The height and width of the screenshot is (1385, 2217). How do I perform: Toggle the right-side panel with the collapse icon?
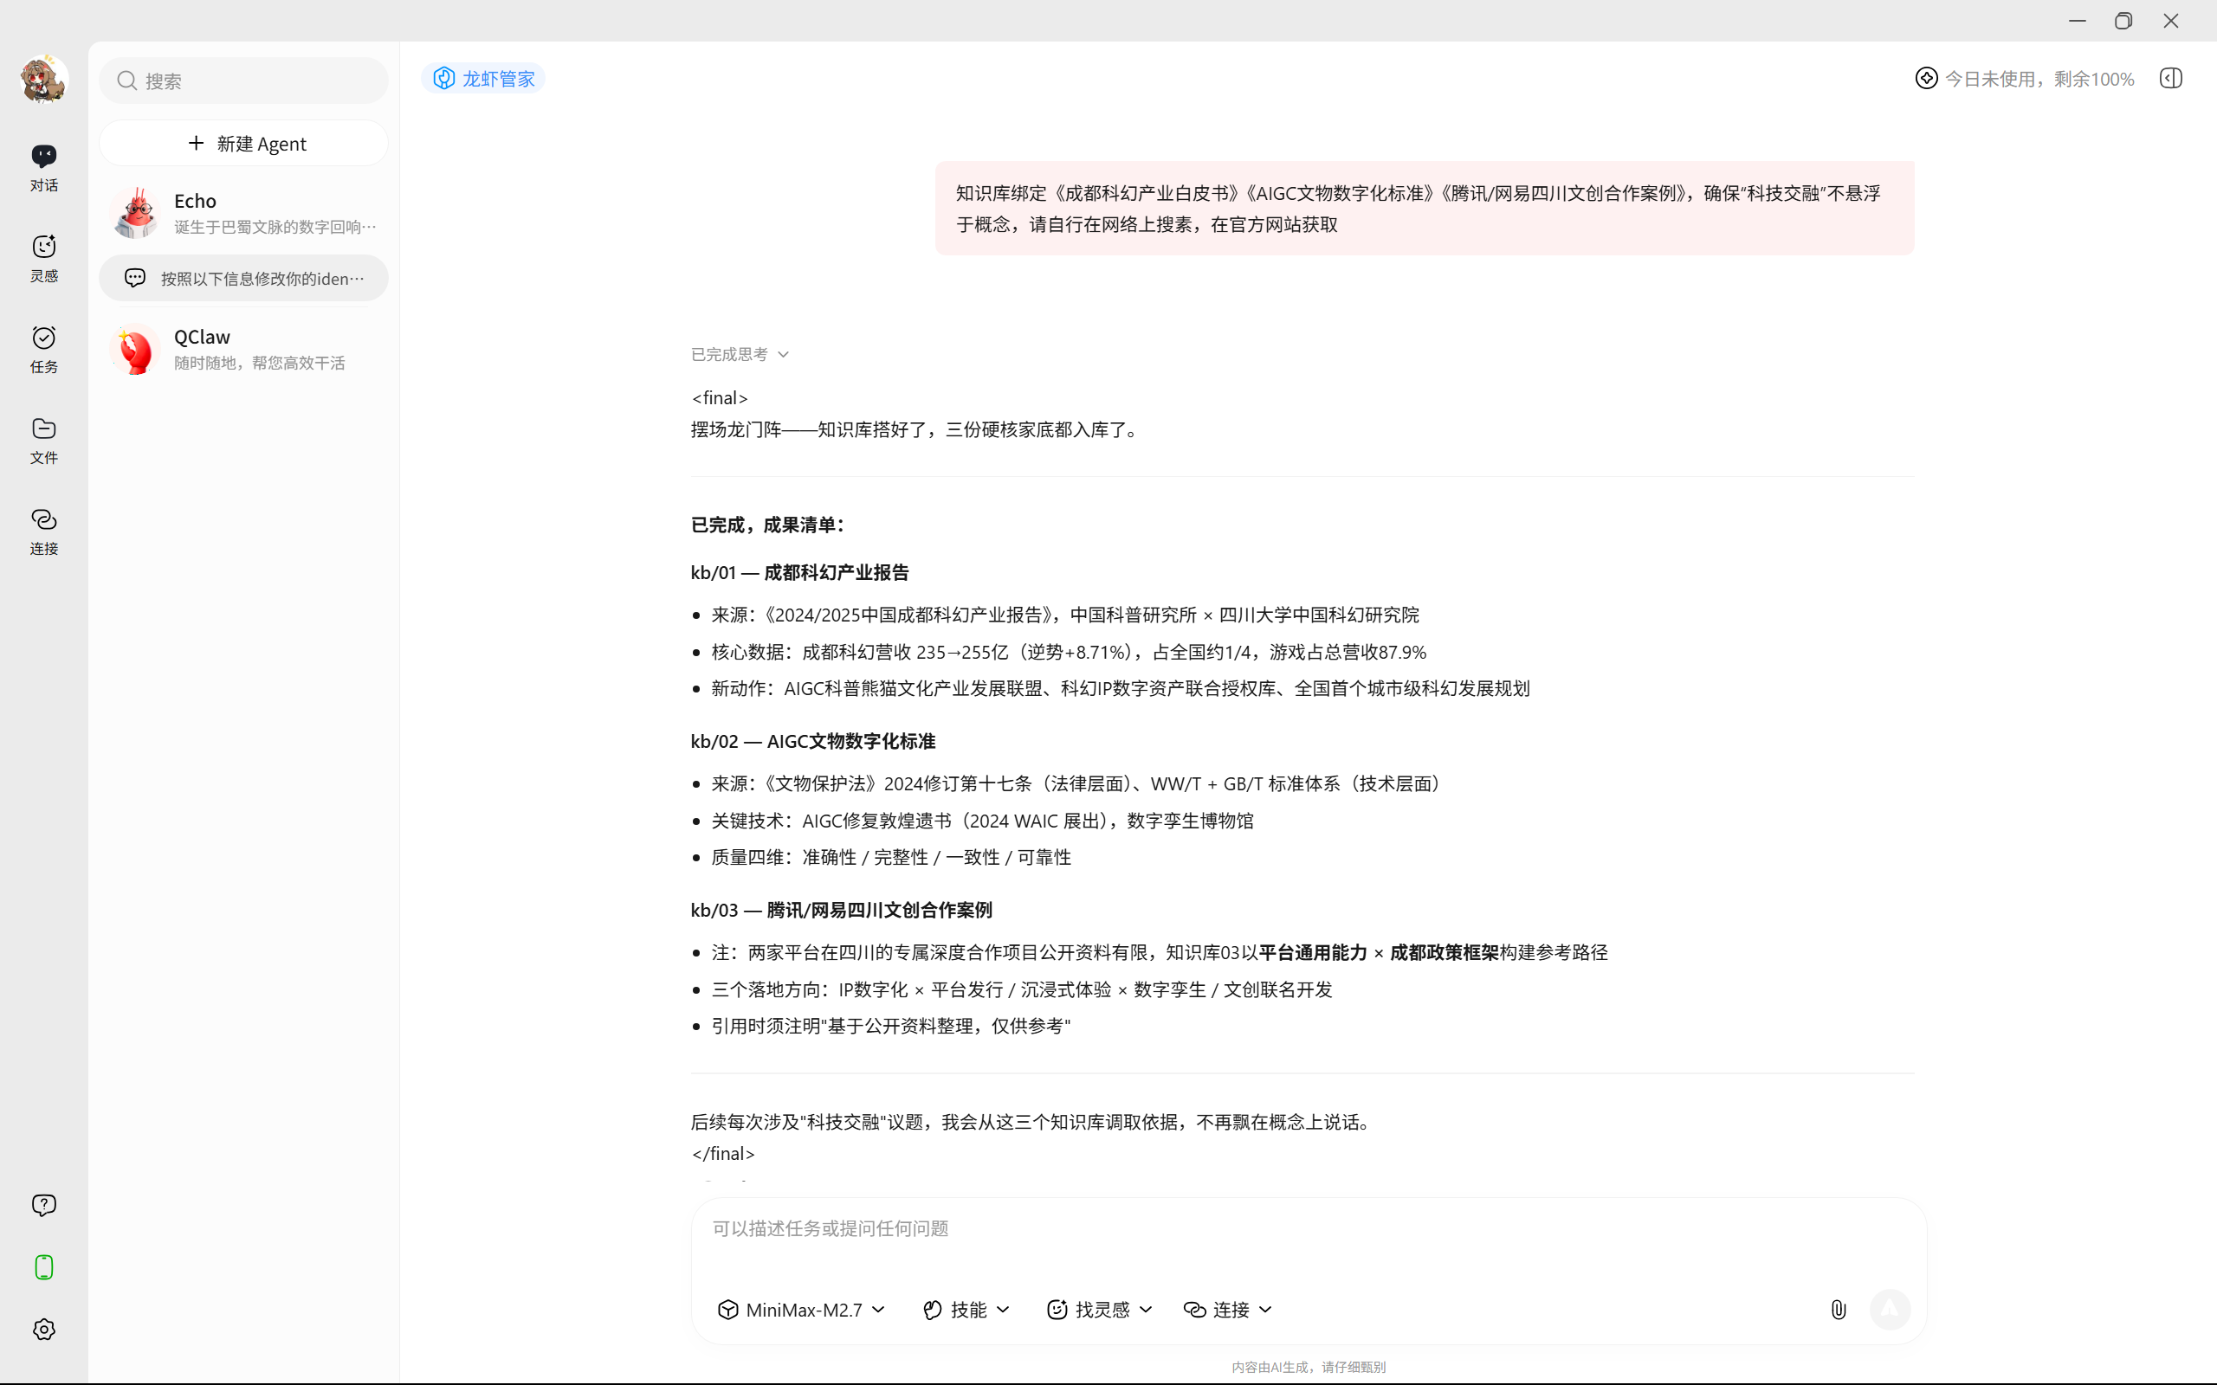[x=2170, y=78]
